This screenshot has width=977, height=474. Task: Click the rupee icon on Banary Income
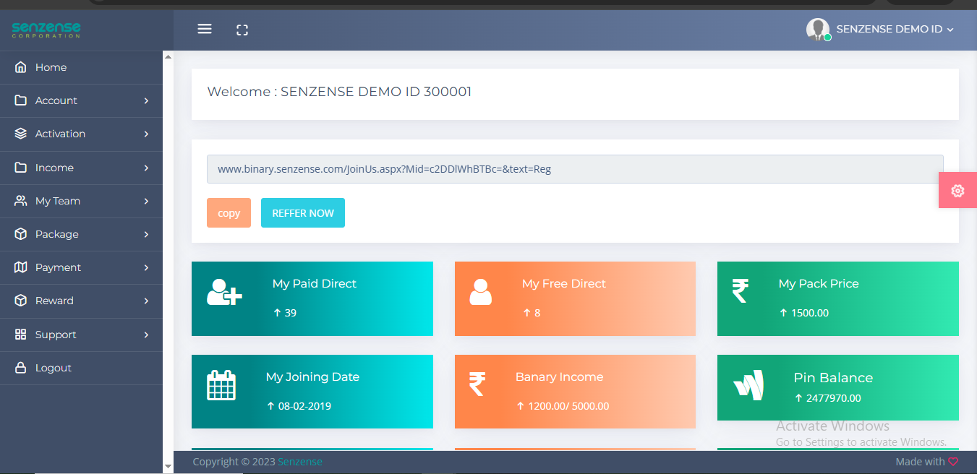(x=477, y=384)
